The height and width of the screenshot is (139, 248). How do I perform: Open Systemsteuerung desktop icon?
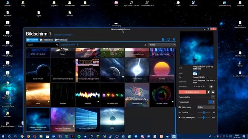click(x=225, y=3)
